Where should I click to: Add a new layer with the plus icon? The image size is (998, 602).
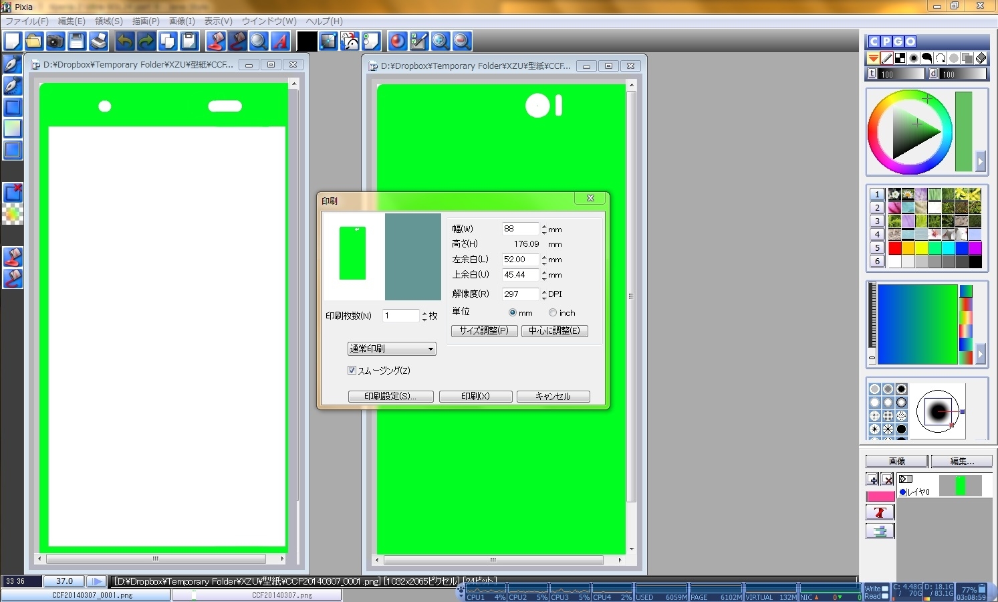coord(872,479)
